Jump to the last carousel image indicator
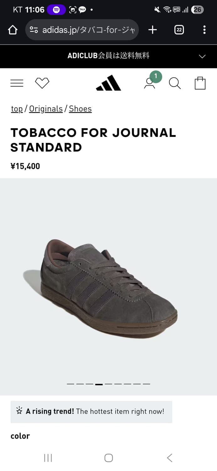This screenshot has width=217, height=471. (x=146, y=384)
